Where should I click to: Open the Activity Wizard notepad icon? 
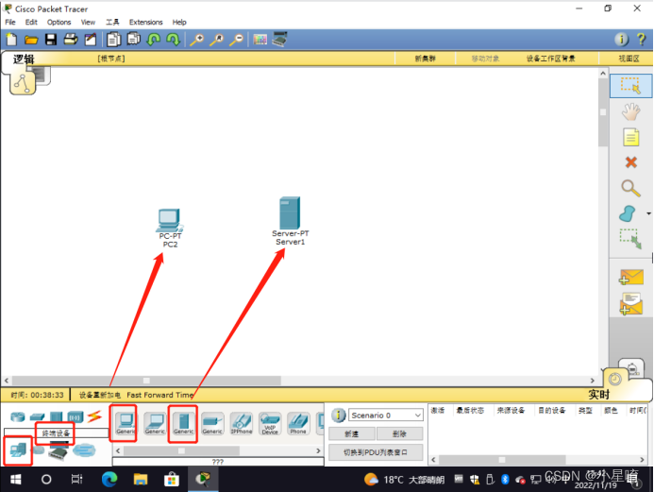91,40
